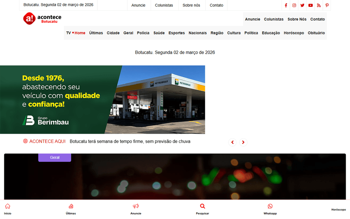Open the RSS feed icon
Image resolution: width=350 pixels, height=219 pixels.
pyautogui.click(x=319, y=6)
